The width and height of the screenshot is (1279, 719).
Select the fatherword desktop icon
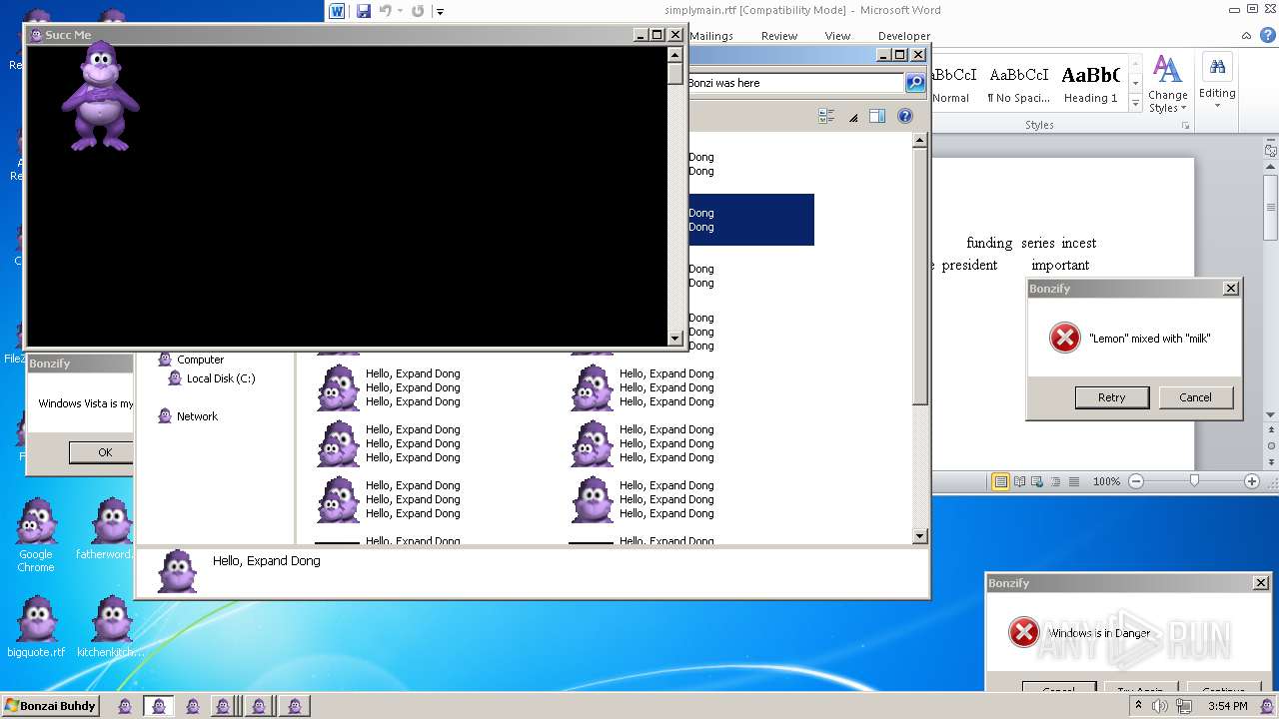tap(110, 529)
